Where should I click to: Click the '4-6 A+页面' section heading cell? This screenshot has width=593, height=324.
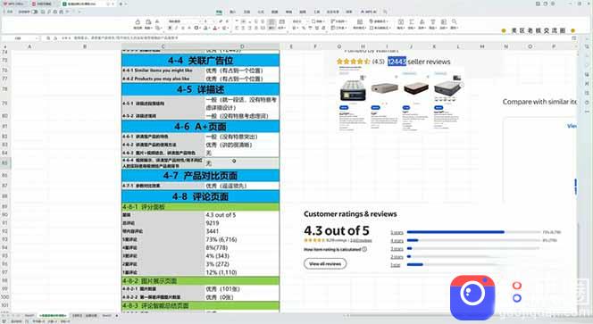(x=200, y=126)
